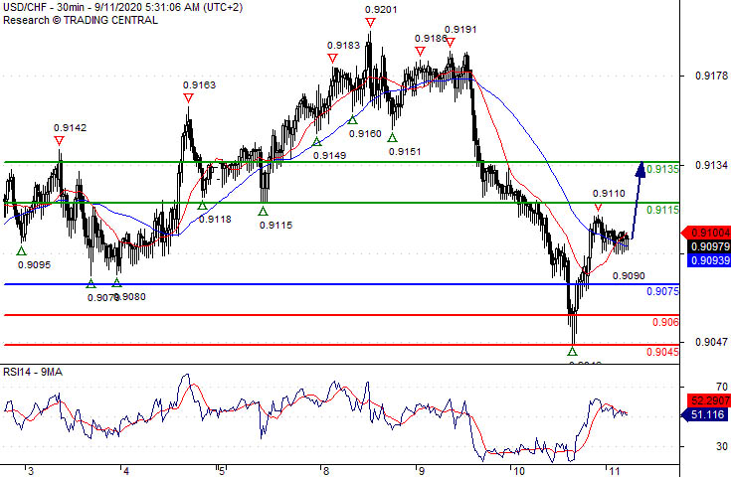Click the 0.9149 price label
This screenshot has height=477, width=731.
click(x=329, y=156)
